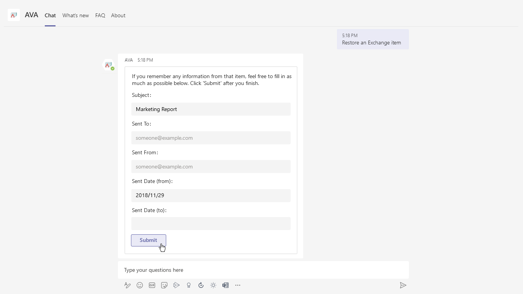This screenshot has width=523, height=294.
Task: Click the triangular arrow icon beside the sticker icon
Action: [177, 285]
